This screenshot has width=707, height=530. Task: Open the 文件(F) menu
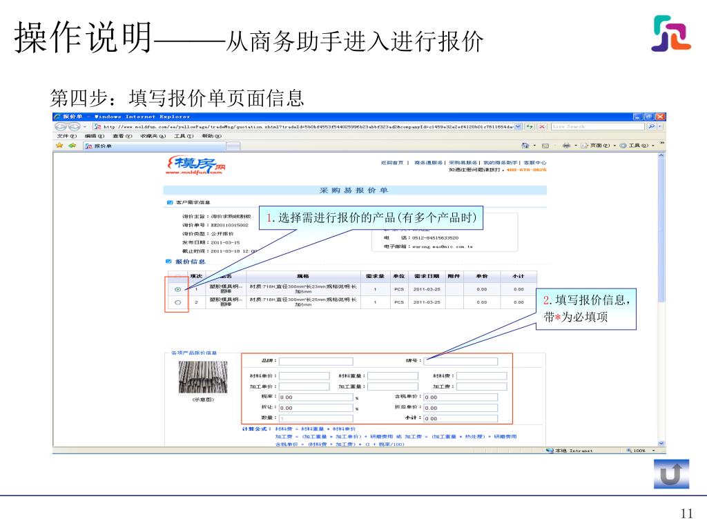[67, 136]
